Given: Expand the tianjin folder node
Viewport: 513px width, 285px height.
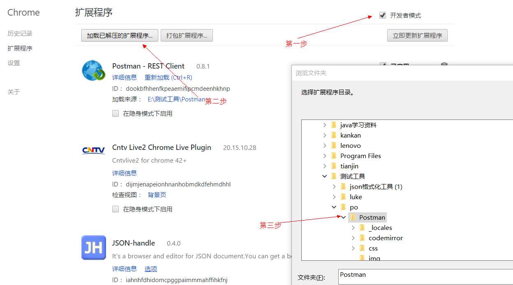Looking at the screenshot, I should [324, 166].
